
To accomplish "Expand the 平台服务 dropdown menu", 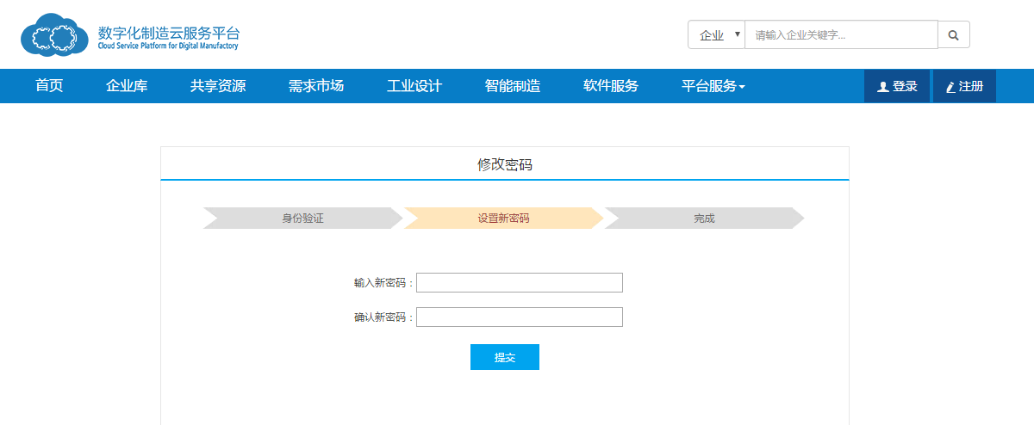I will (713, 86).
